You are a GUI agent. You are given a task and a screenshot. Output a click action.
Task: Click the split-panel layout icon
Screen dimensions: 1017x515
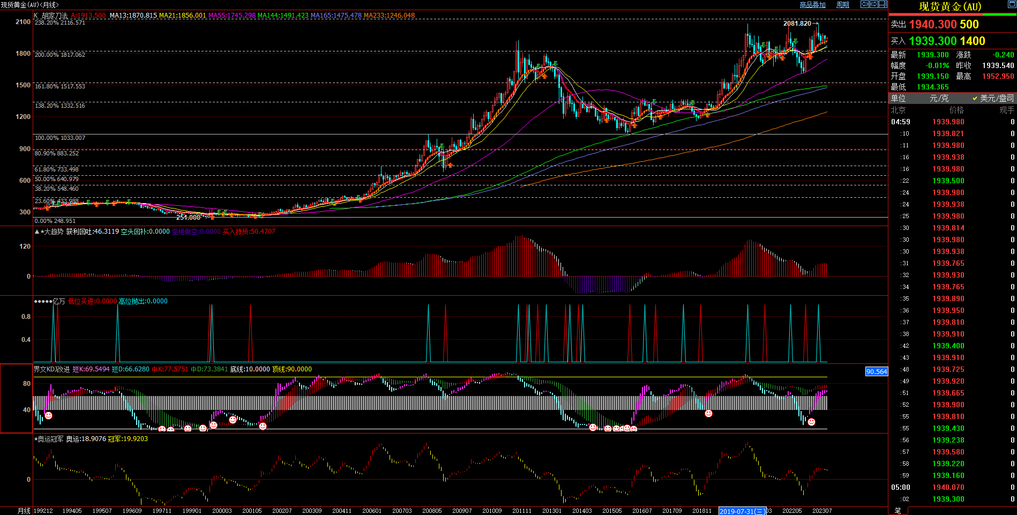[x=883, y=4]
